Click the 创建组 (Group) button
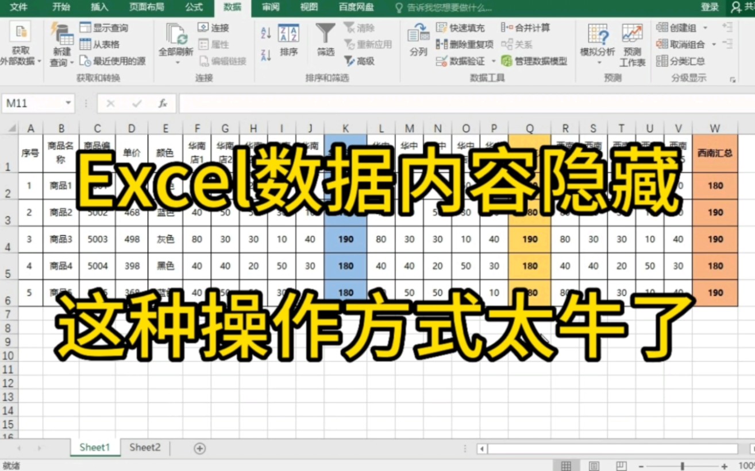This screenshot has height=471, width=755. point(681,28)
